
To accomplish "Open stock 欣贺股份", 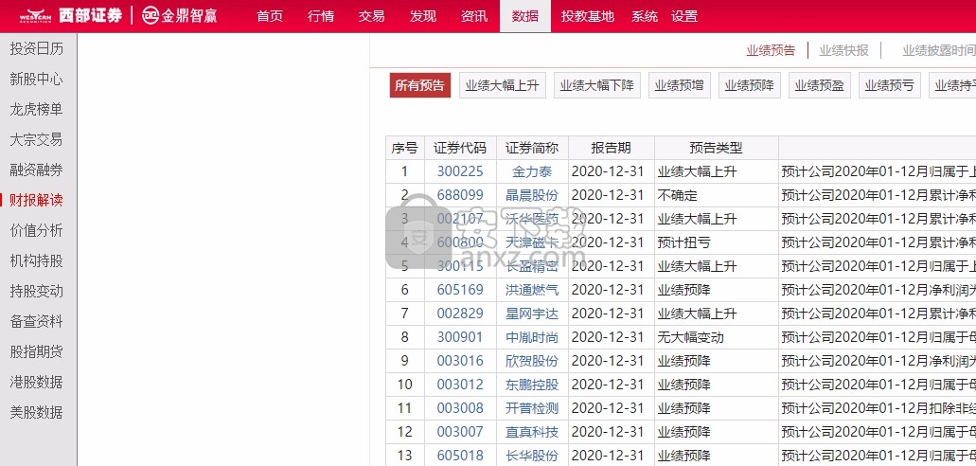I will pos(532,361).
